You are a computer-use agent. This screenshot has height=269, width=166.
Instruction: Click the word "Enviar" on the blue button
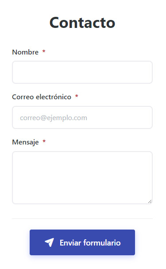[x=70, y=243]
